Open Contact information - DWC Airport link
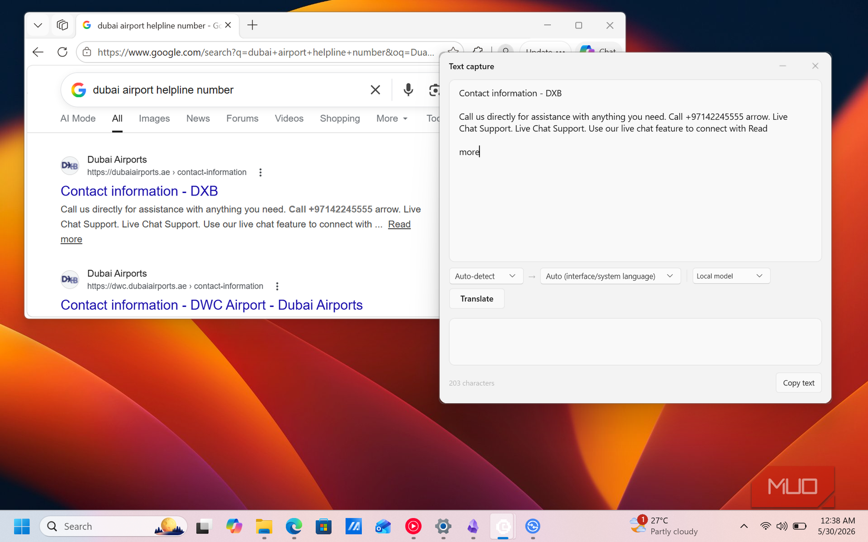Image resolution: width=868 pixels, height=542 pixels. [x=211, y=305]
